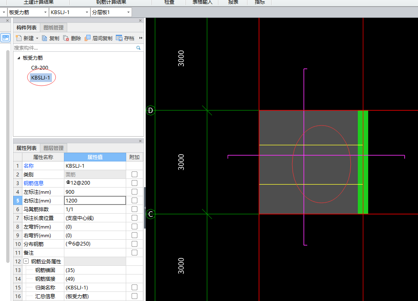Toggle 附加 checkbox for 马凳筋排数 row
This screenshot has width=418, height=301.
pos(134,209)
